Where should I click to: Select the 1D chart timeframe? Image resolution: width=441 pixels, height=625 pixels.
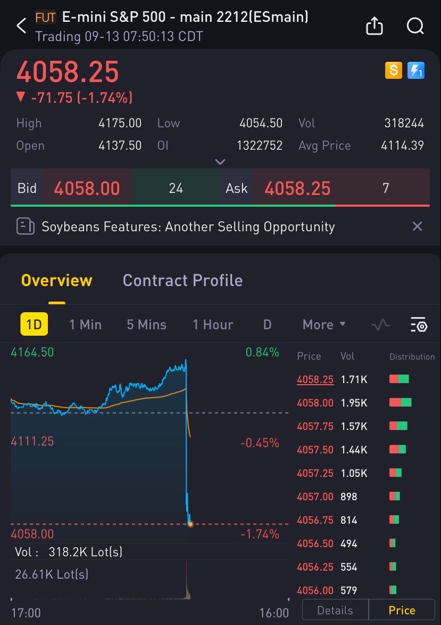click(x=34, y=324)
